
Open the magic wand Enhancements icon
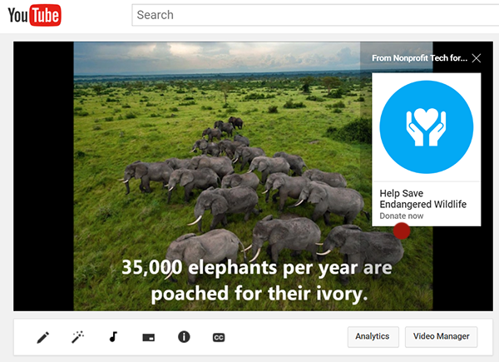tap(77, 337)
